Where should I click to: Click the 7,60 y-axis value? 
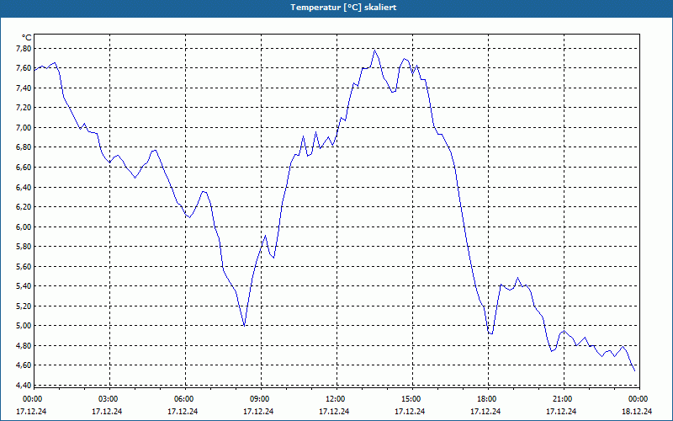24,68
